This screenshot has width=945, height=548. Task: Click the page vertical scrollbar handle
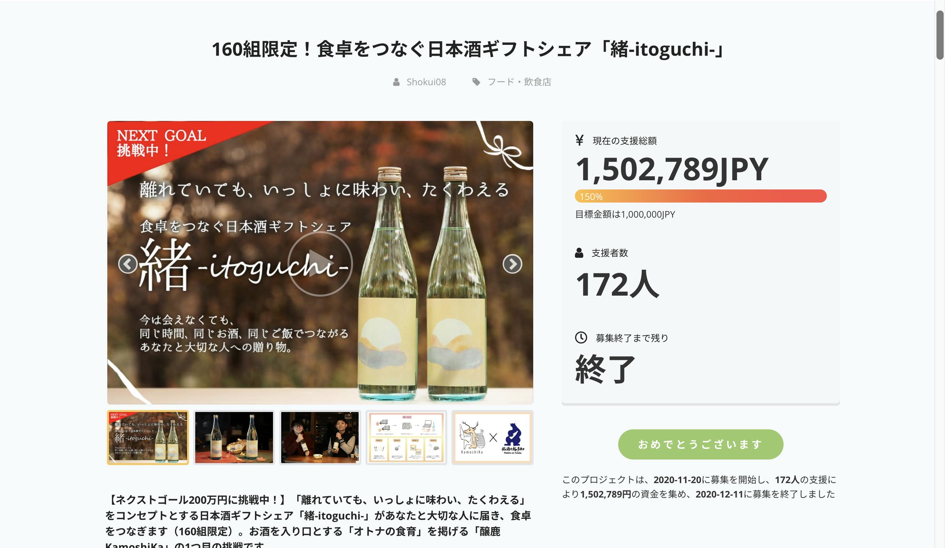pyautogui.click(x=940, y=35)
